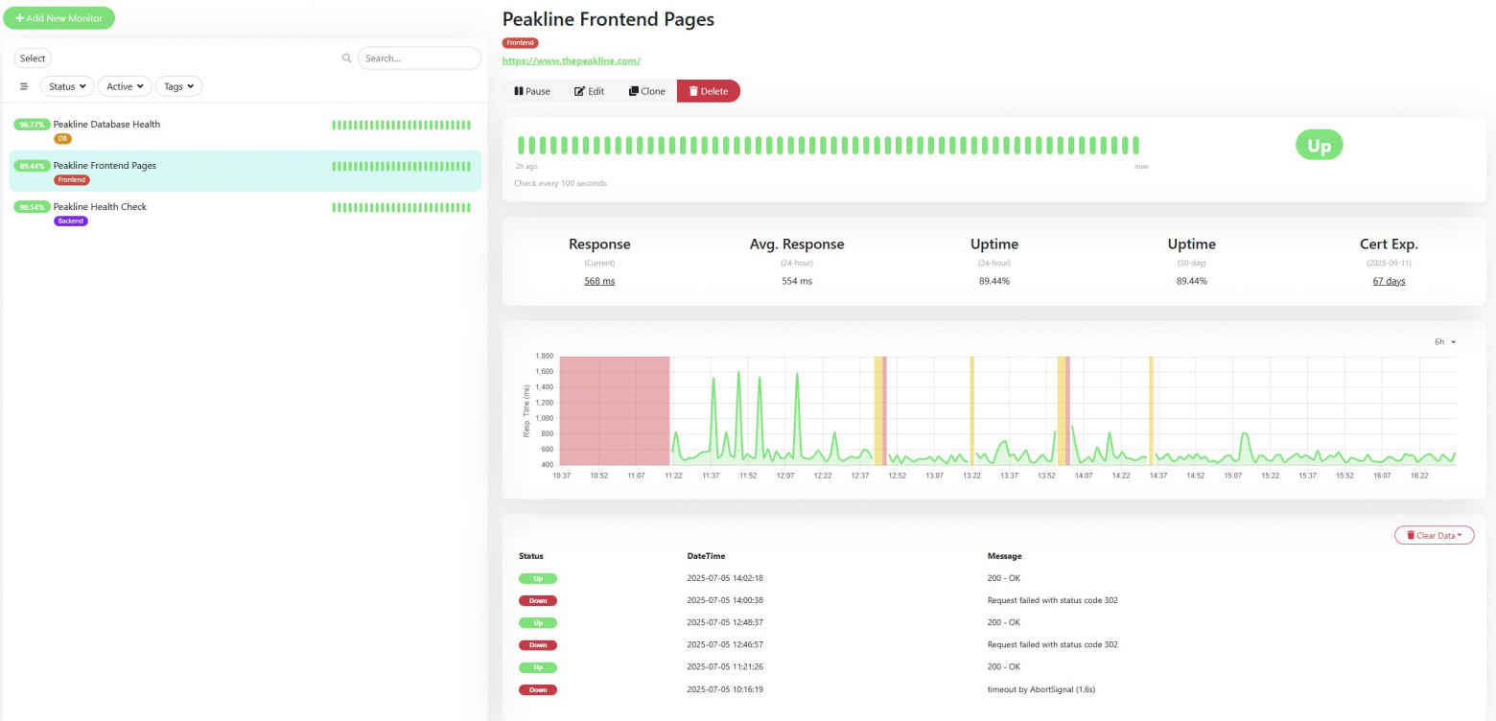Click the Edit pencil button

coord(589,91)
